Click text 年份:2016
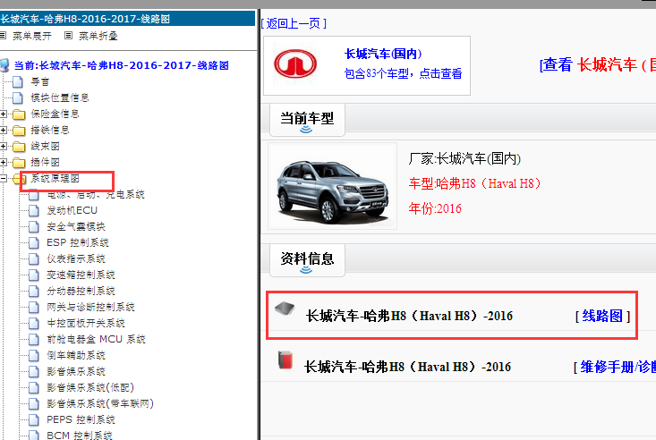The image size is (656, 440). [435, 208]
